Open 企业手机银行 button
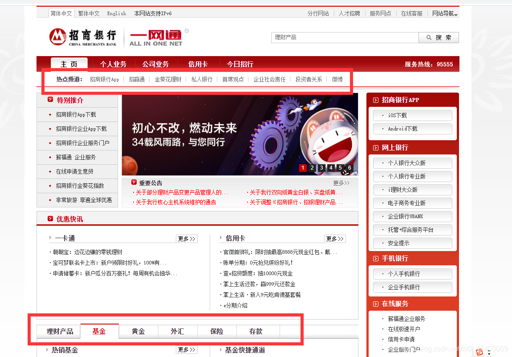The height and width of the screenshot is (357, 512). click(413, 287)
